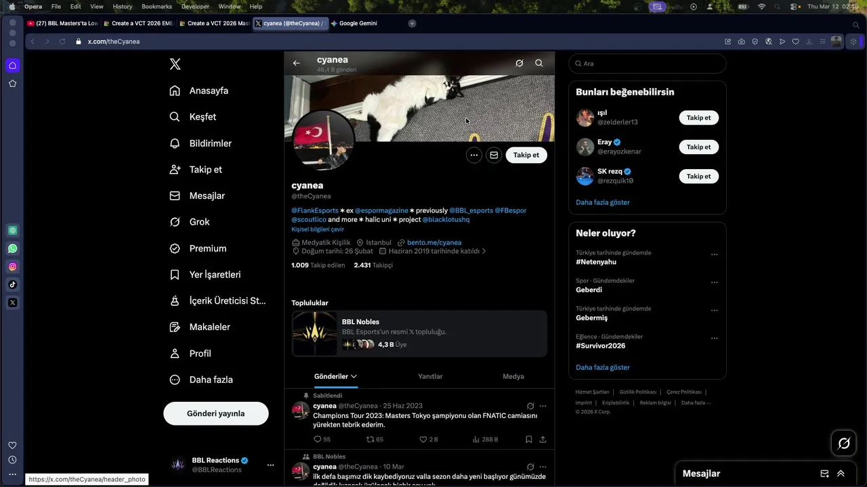Follow ışıl @zelderler13
The image size is (867, 487).
698,118
